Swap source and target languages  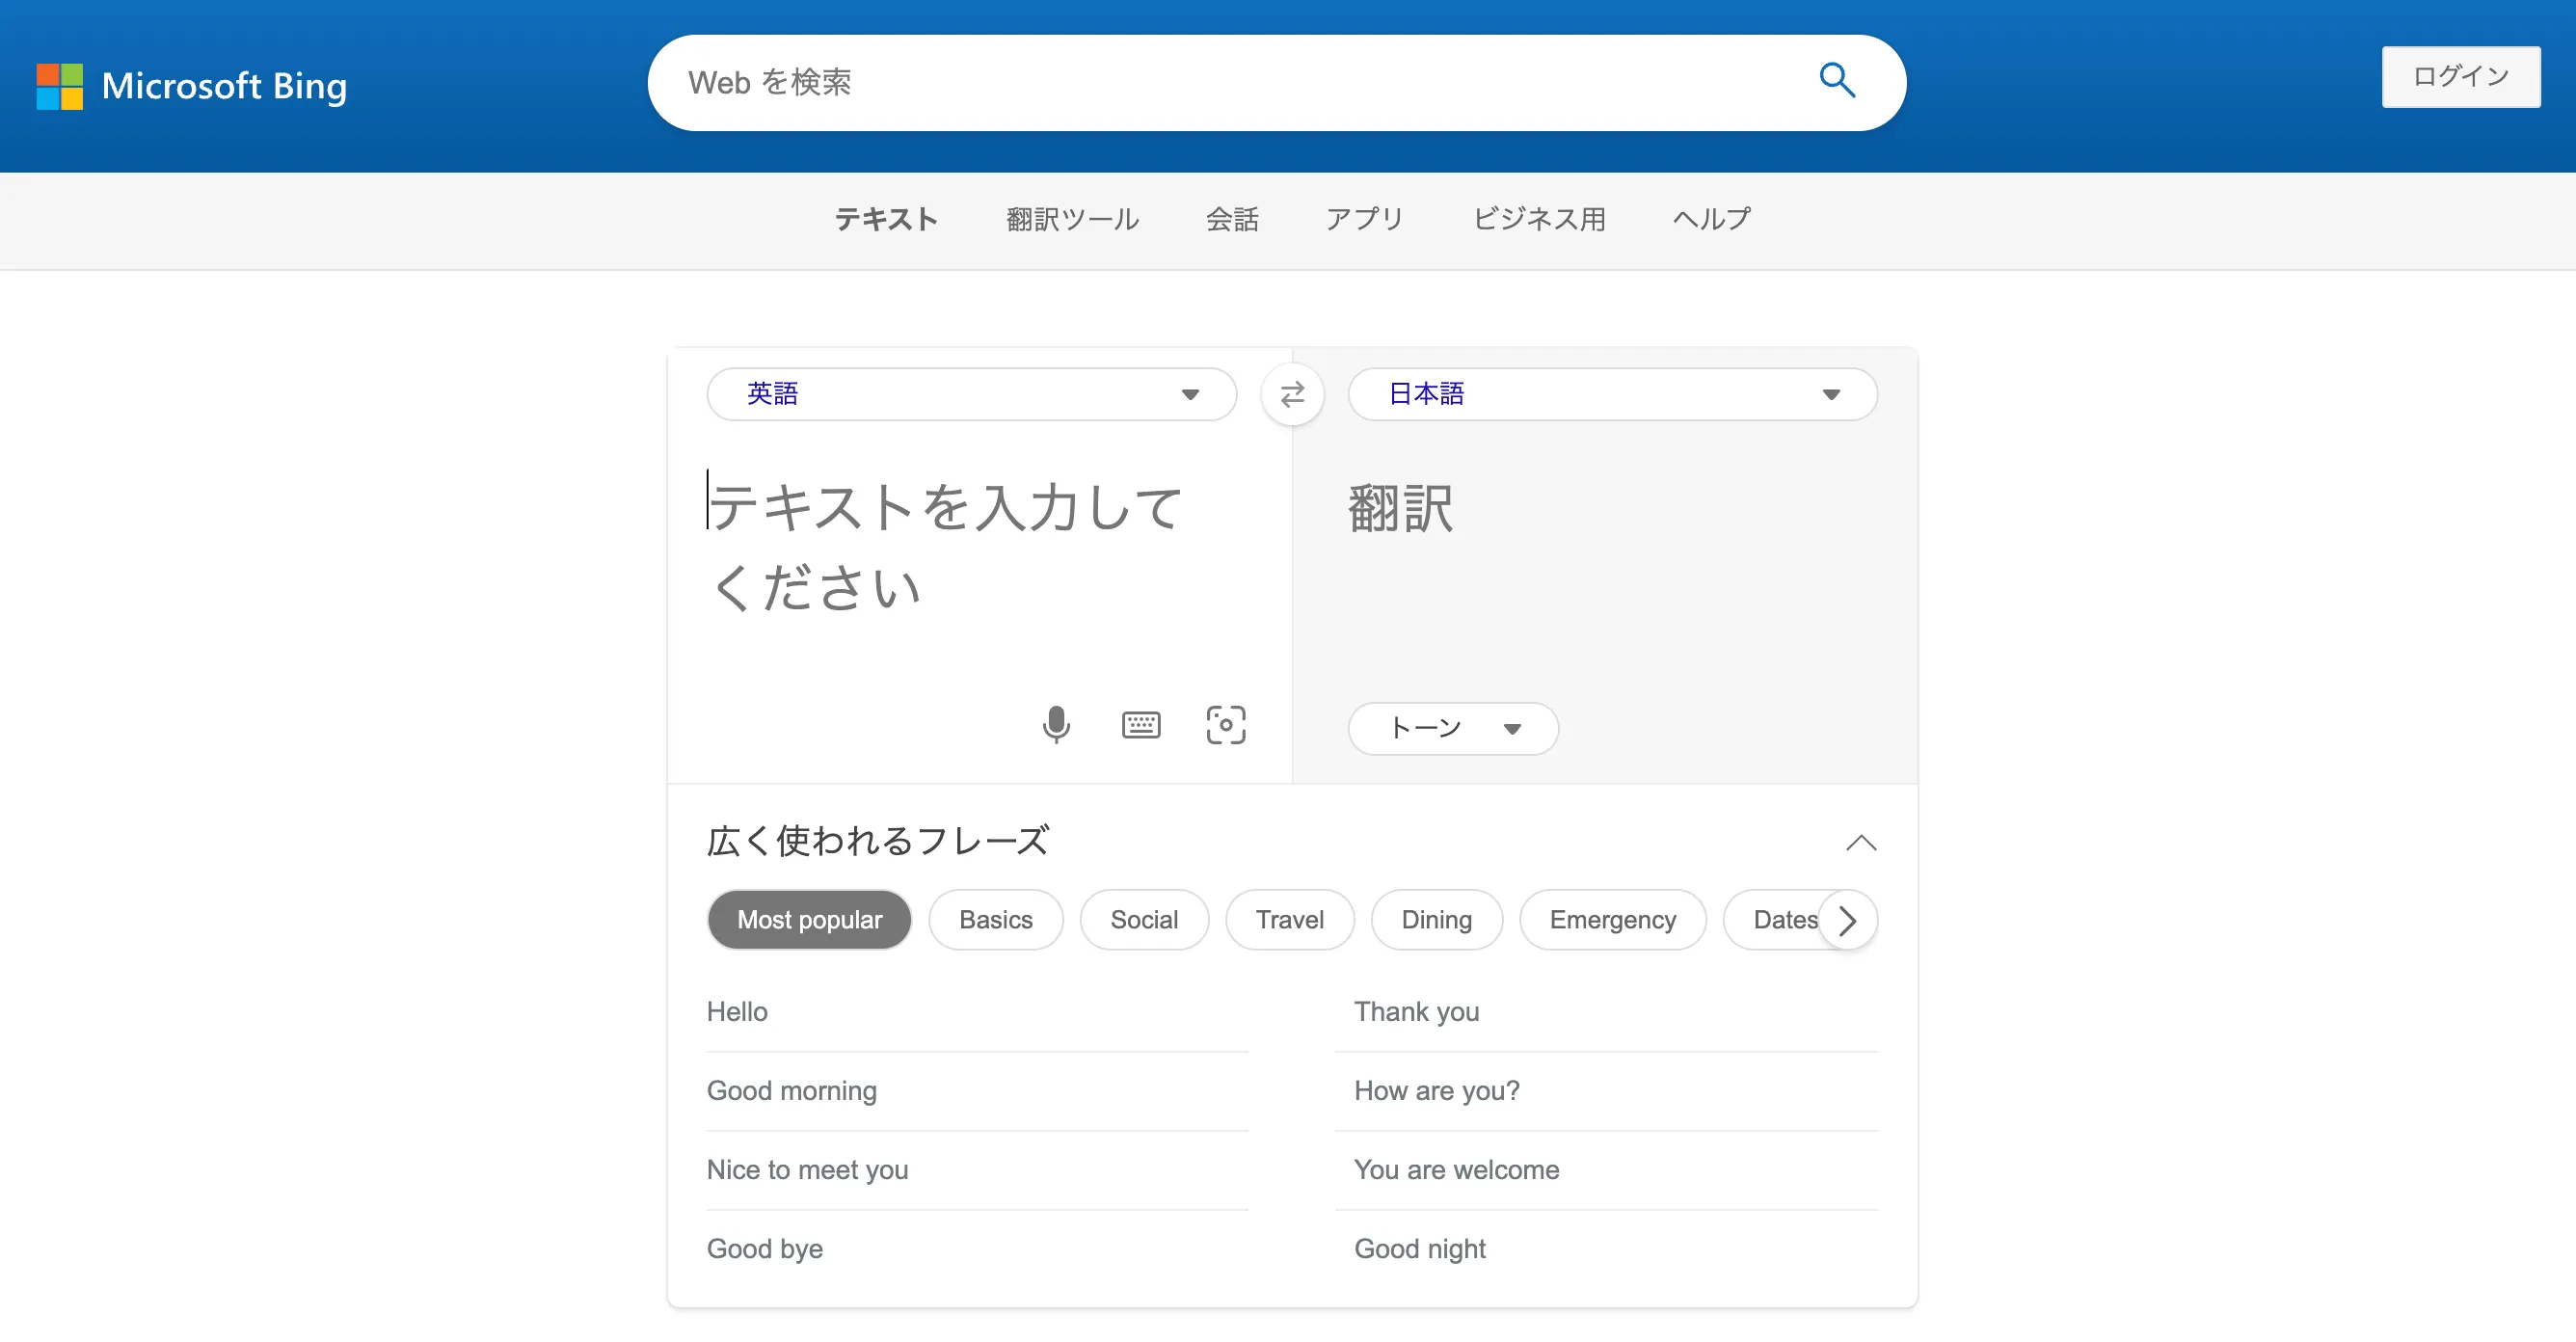1292,395
